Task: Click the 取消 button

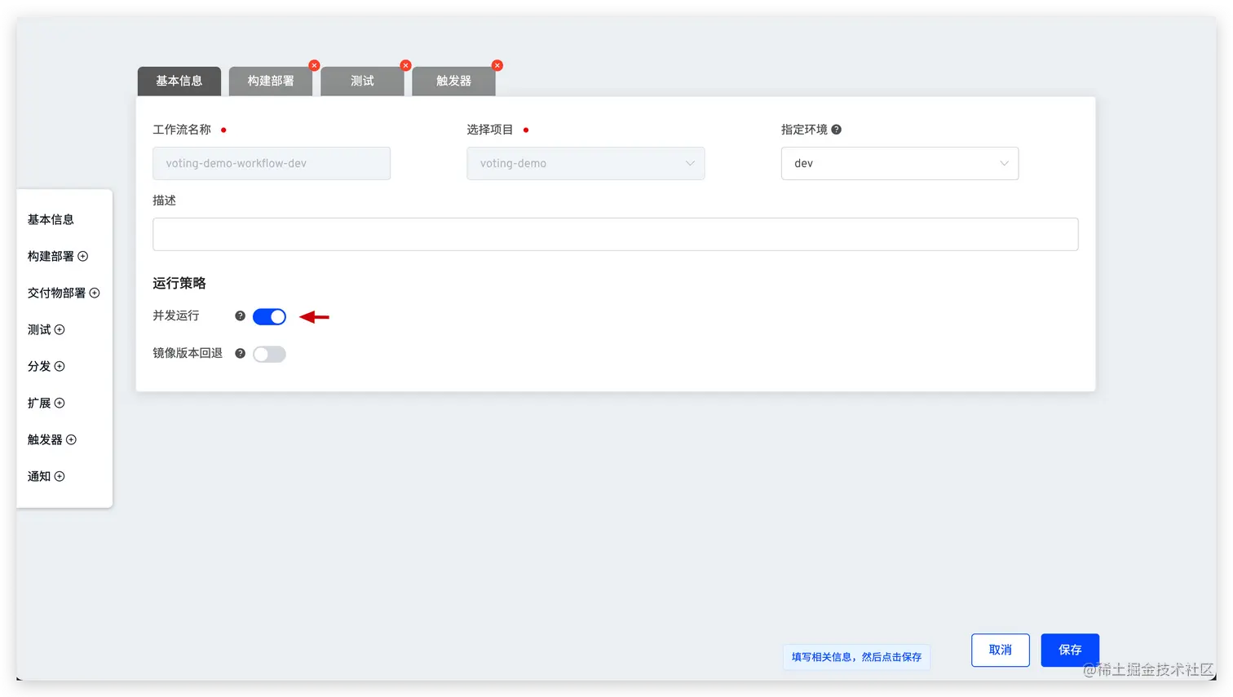Action: tap(1001, 650)
